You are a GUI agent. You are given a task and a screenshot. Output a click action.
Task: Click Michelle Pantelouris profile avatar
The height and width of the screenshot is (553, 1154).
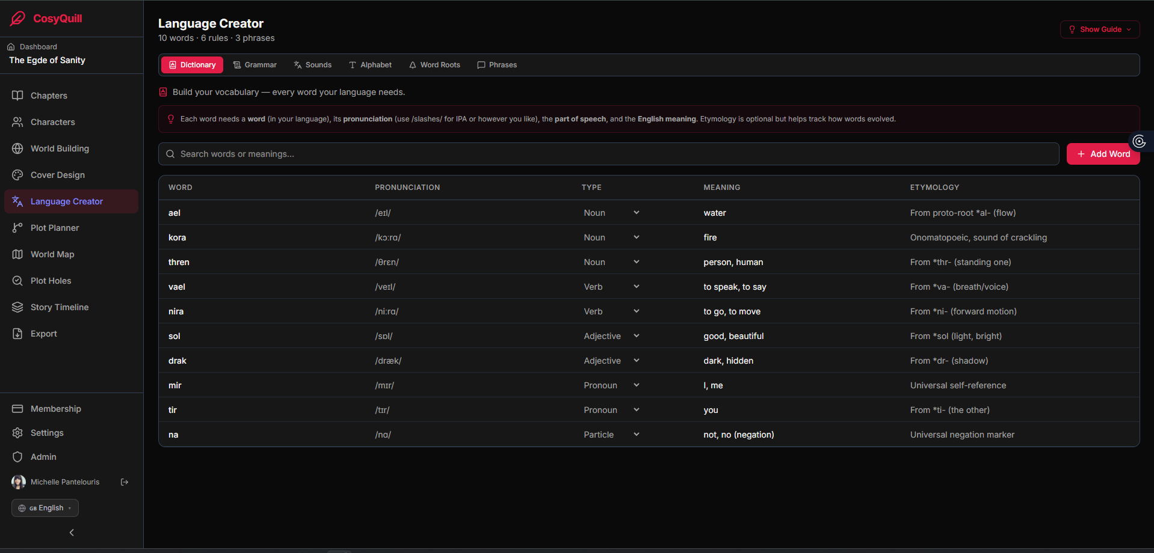[x=19, y=482]
